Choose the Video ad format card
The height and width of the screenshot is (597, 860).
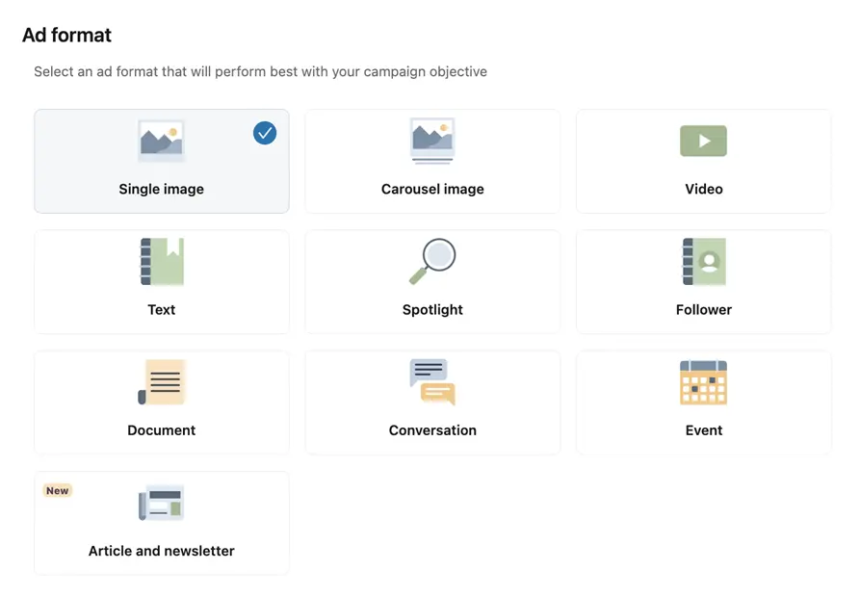[703, 161]
